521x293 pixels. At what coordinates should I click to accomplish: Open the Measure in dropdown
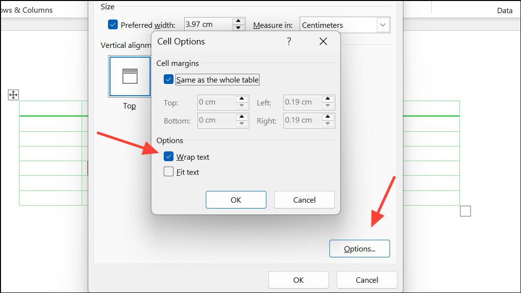click(383, 24)
